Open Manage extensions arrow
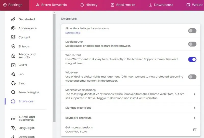 click(195, 108)
